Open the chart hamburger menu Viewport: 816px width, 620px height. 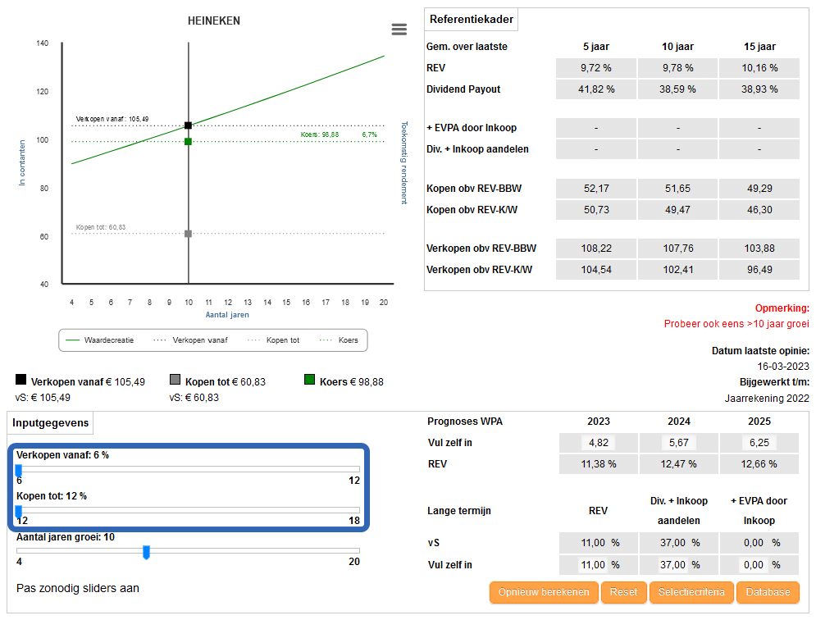point(399,30)
